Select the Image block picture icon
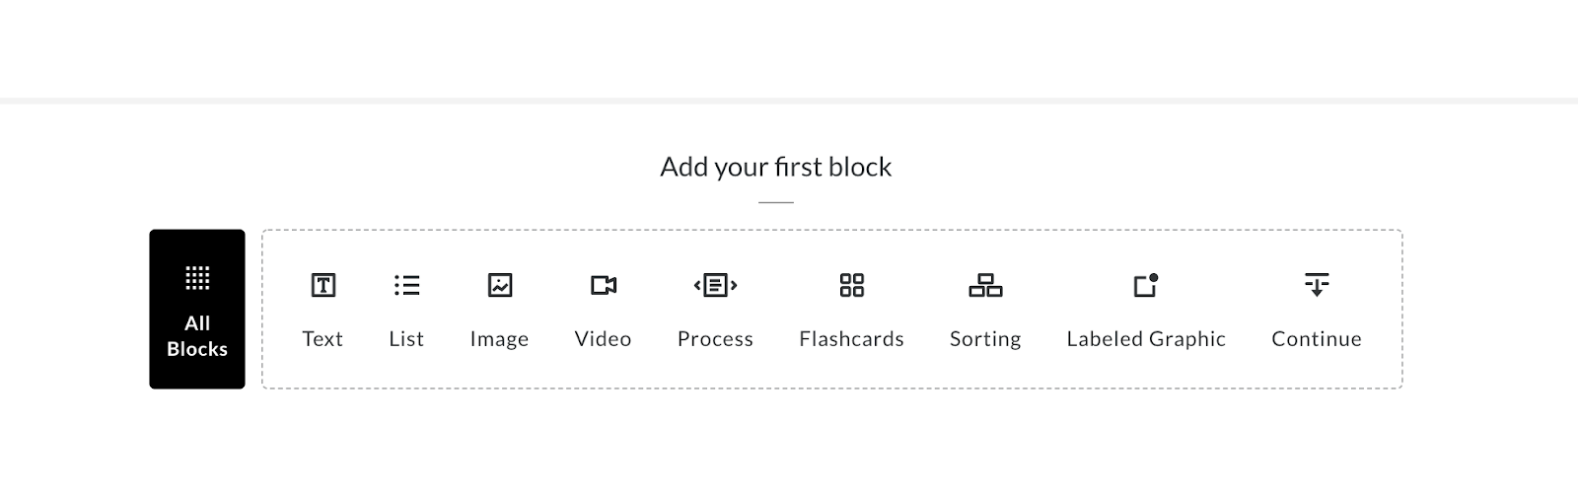The width and height of the screenshot is (1578, 495). click(500, 285)
